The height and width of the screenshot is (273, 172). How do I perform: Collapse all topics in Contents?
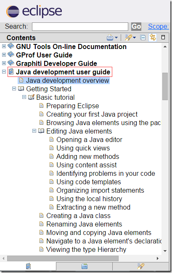[143, 38]
